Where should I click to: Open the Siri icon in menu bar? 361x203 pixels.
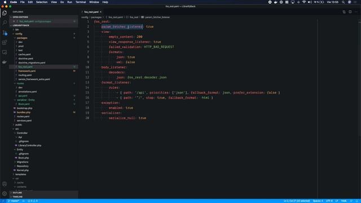click(350, 2)
